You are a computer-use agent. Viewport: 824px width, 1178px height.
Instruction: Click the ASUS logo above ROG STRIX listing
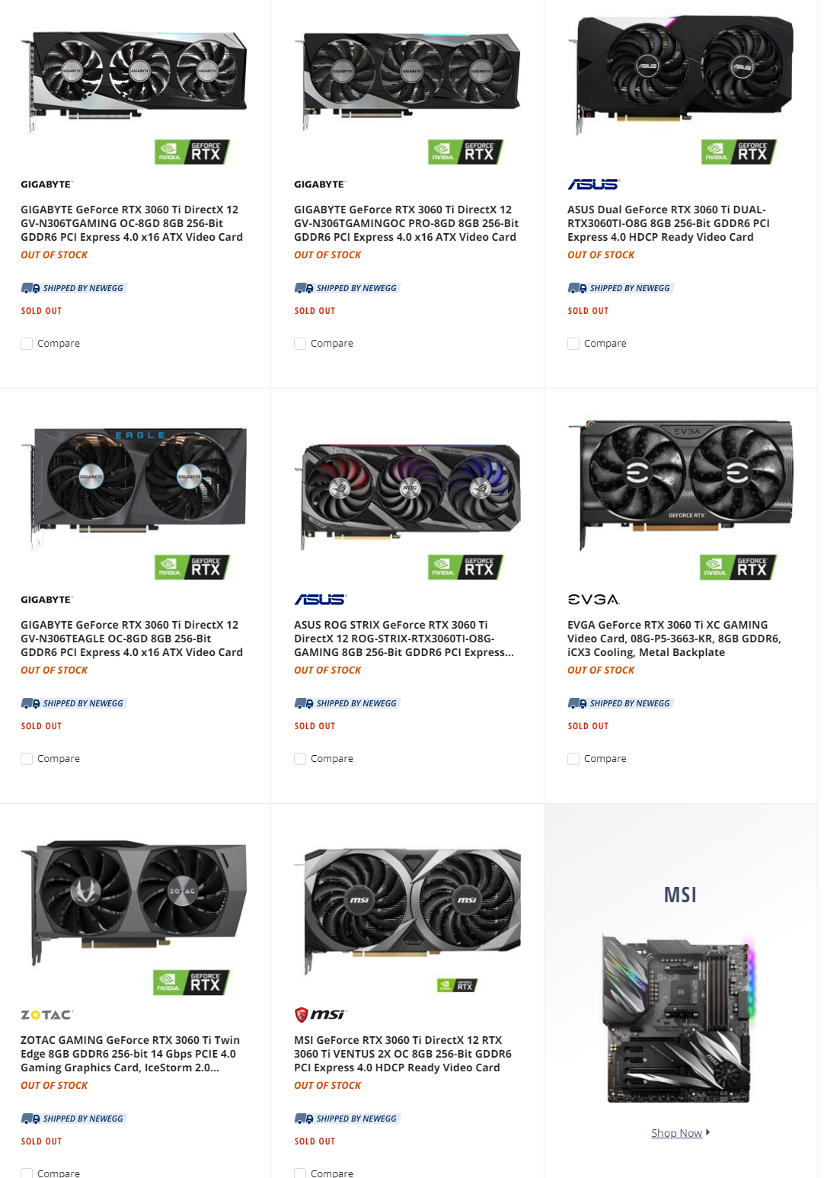pos(320,600)
